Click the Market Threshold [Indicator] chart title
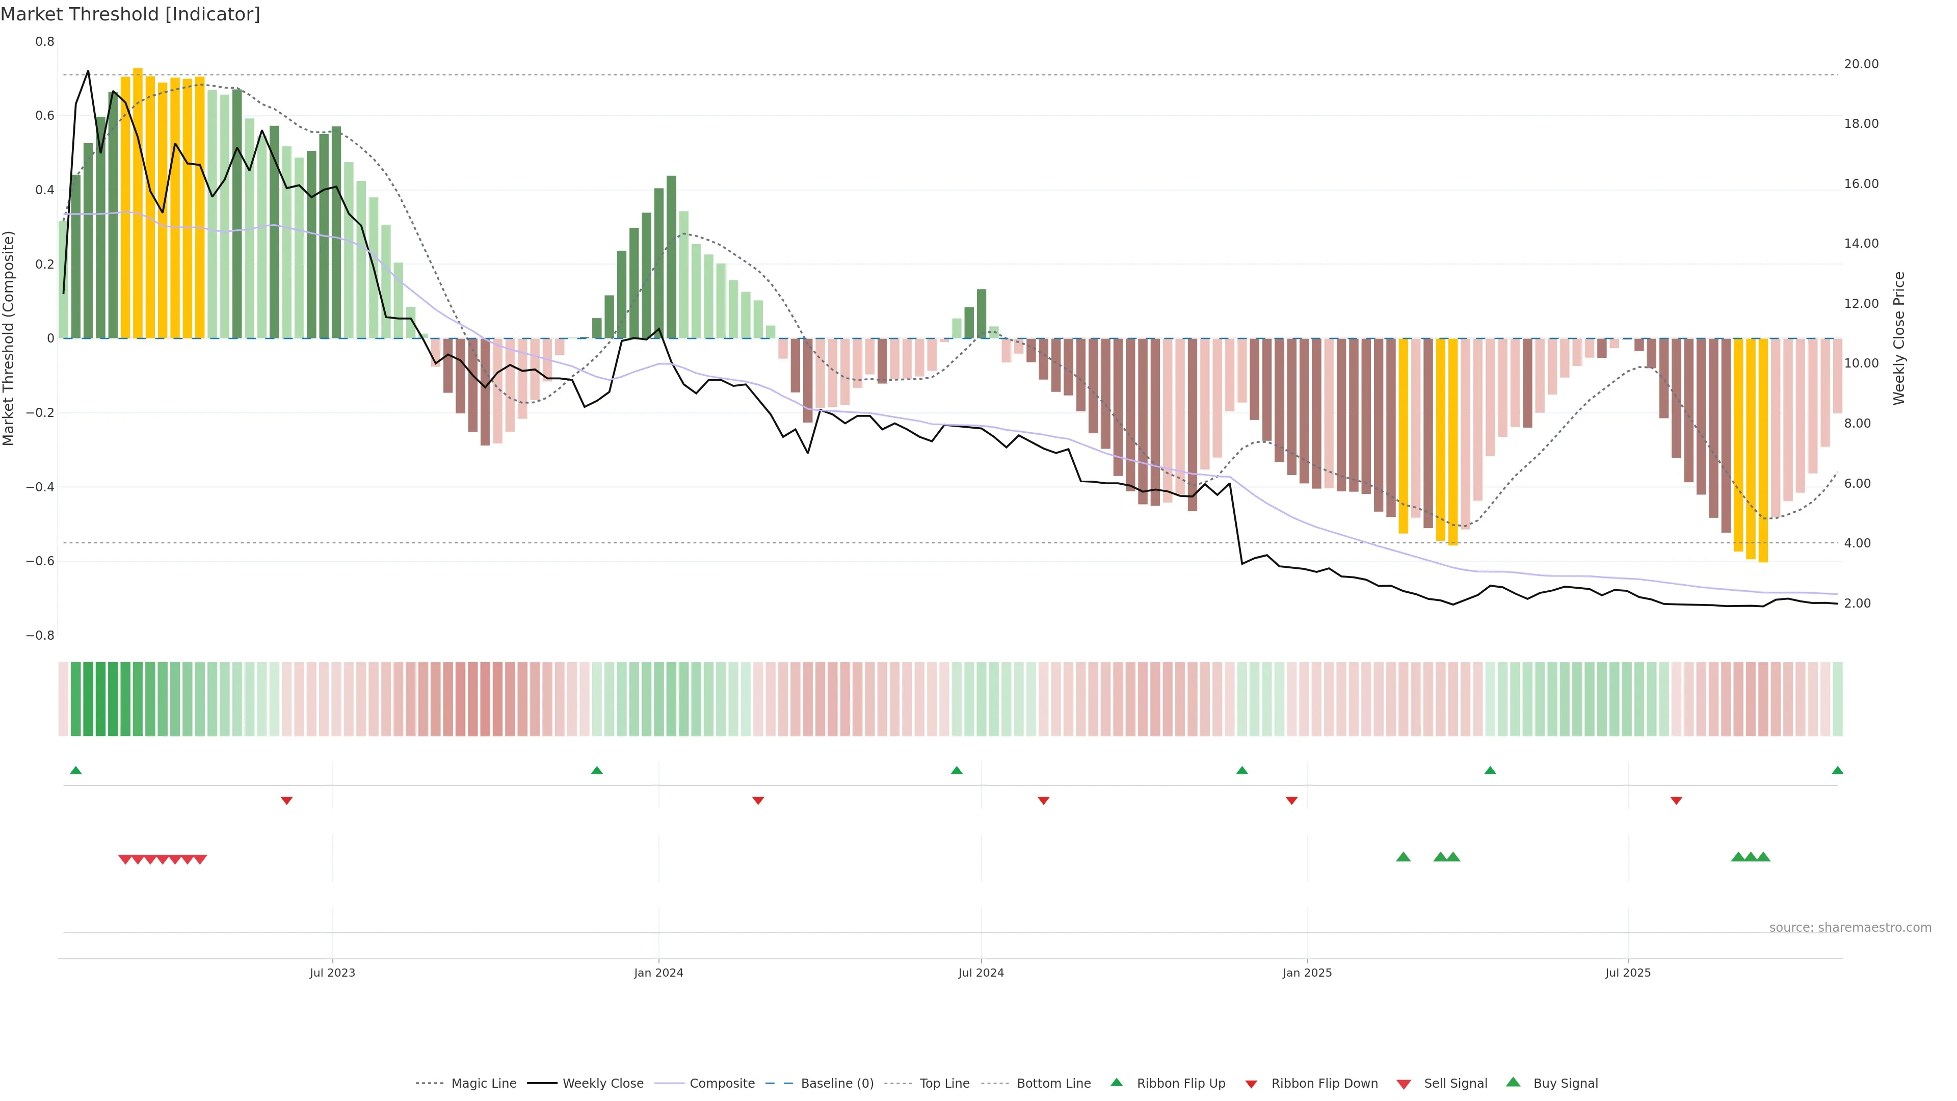The width and height of the screenshot is (1957, 1101). 130,14
